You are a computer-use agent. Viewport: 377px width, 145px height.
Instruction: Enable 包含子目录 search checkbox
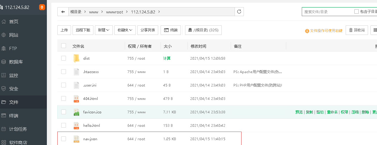point(356,12)
